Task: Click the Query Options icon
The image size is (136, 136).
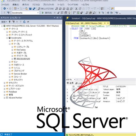Action: pos(66,13)
